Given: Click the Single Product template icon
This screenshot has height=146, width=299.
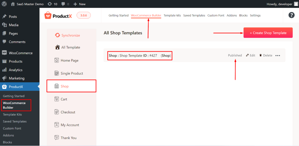Looking at the screenshot, I should pos(57,73).
